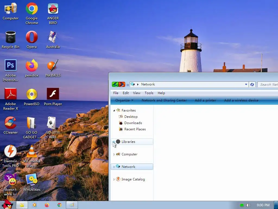Open the Edit menu

click(x=125, y=93)
